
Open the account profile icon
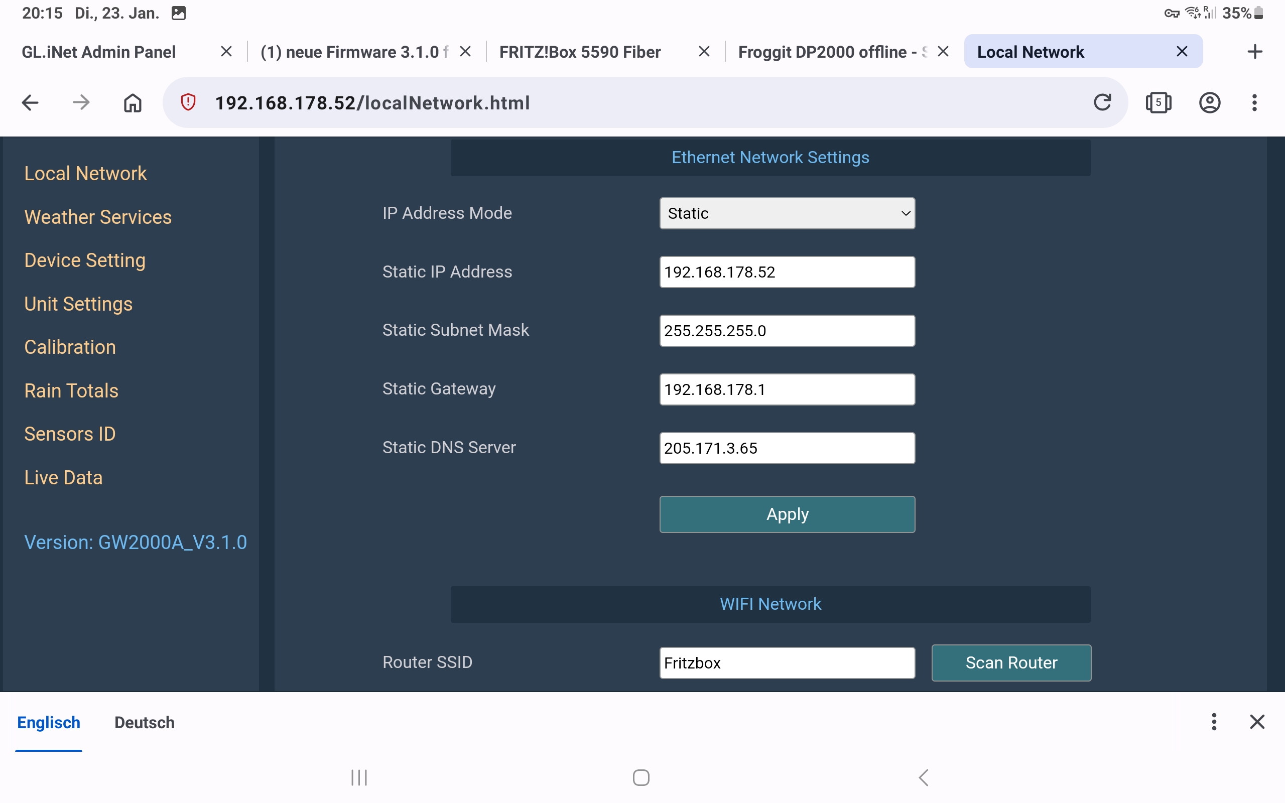[1209, 102]
